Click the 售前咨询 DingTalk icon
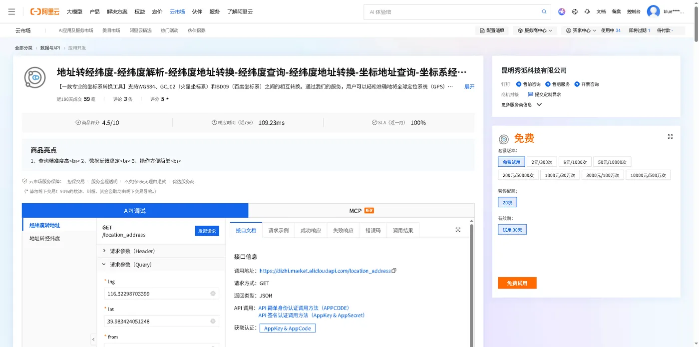This screenshot has width=699, height=347. coord(519,84)
